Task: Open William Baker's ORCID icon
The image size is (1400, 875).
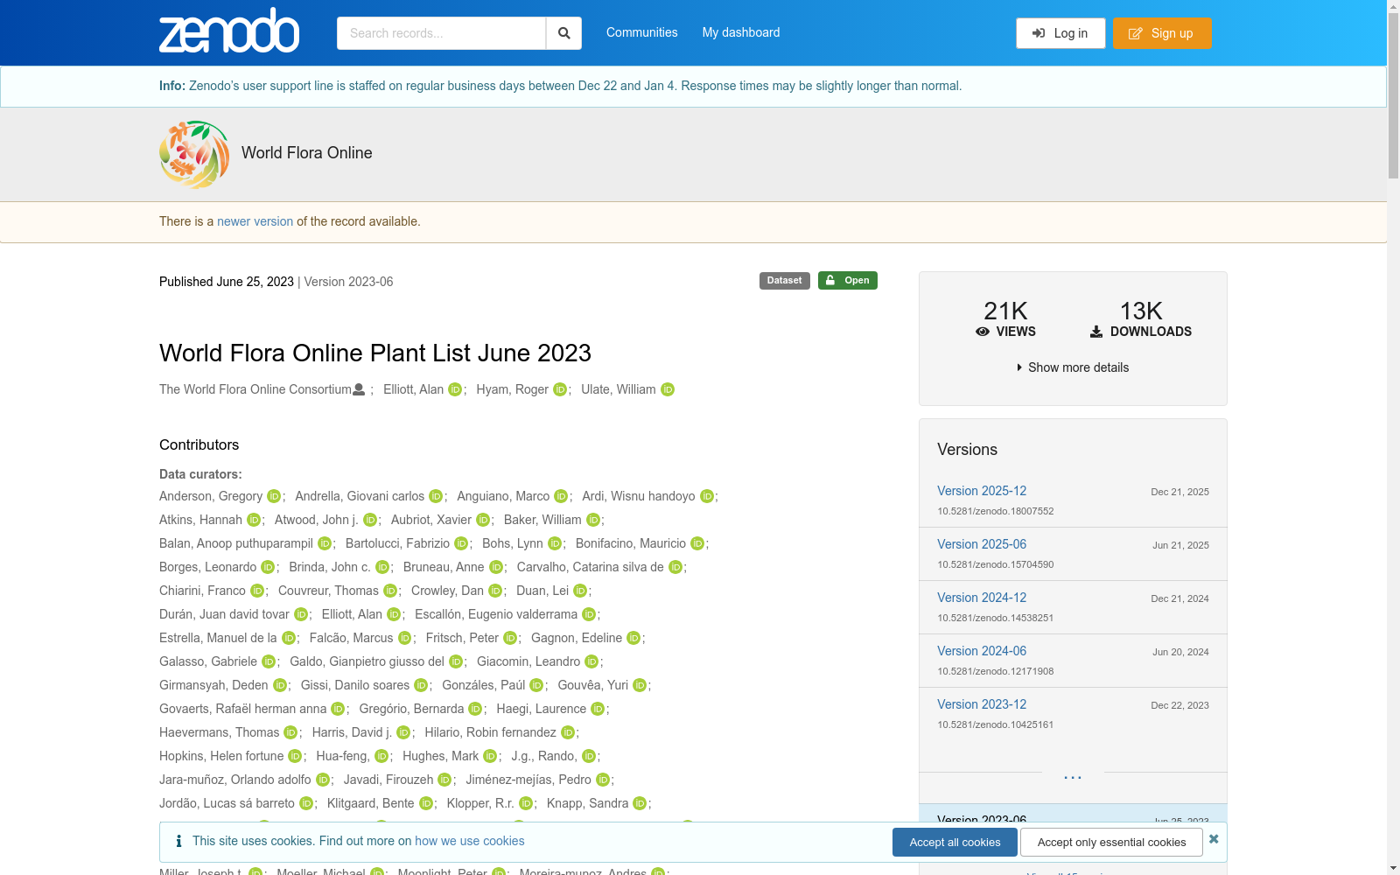Action: click(593, 520)
